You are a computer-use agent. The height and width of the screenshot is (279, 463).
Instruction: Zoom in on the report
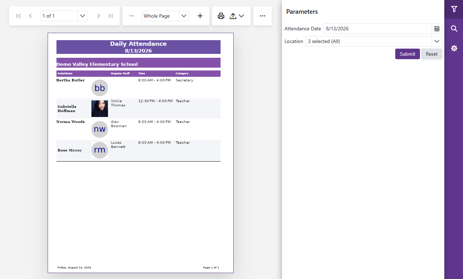(x=200, y=16)
